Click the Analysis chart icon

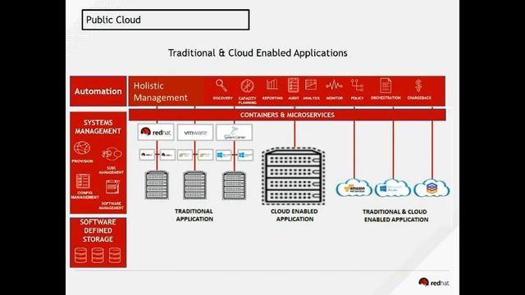[311, 84]
